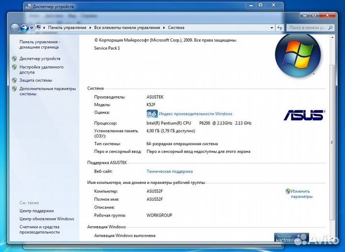The height and width of the screenshot is (252, 345).
Task: Open 'Счетчики и средства производительности' link
Action: (x=40, y=229)
